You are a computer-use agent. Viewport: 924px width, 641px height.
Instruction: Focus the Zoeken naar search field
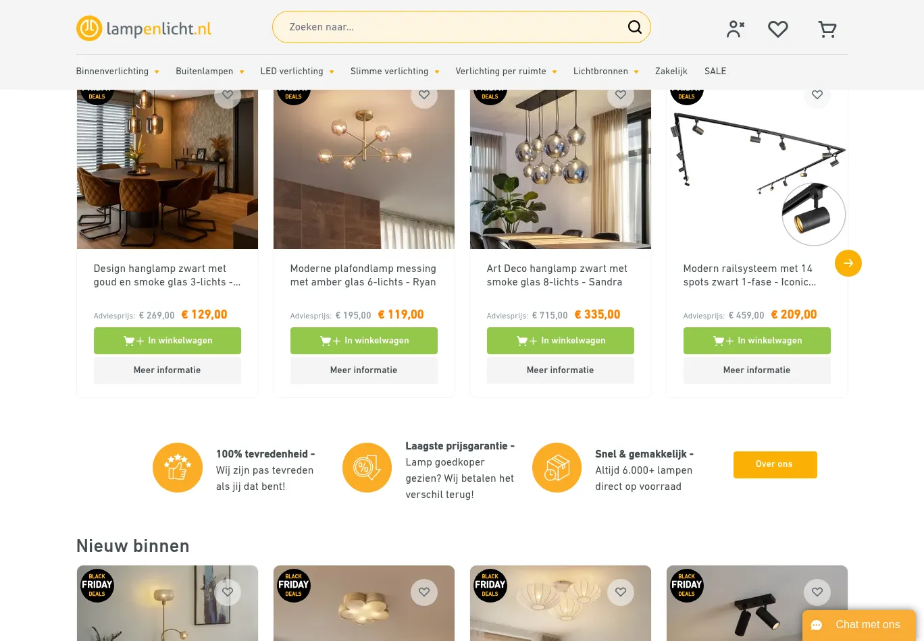(x=453, y=27)
